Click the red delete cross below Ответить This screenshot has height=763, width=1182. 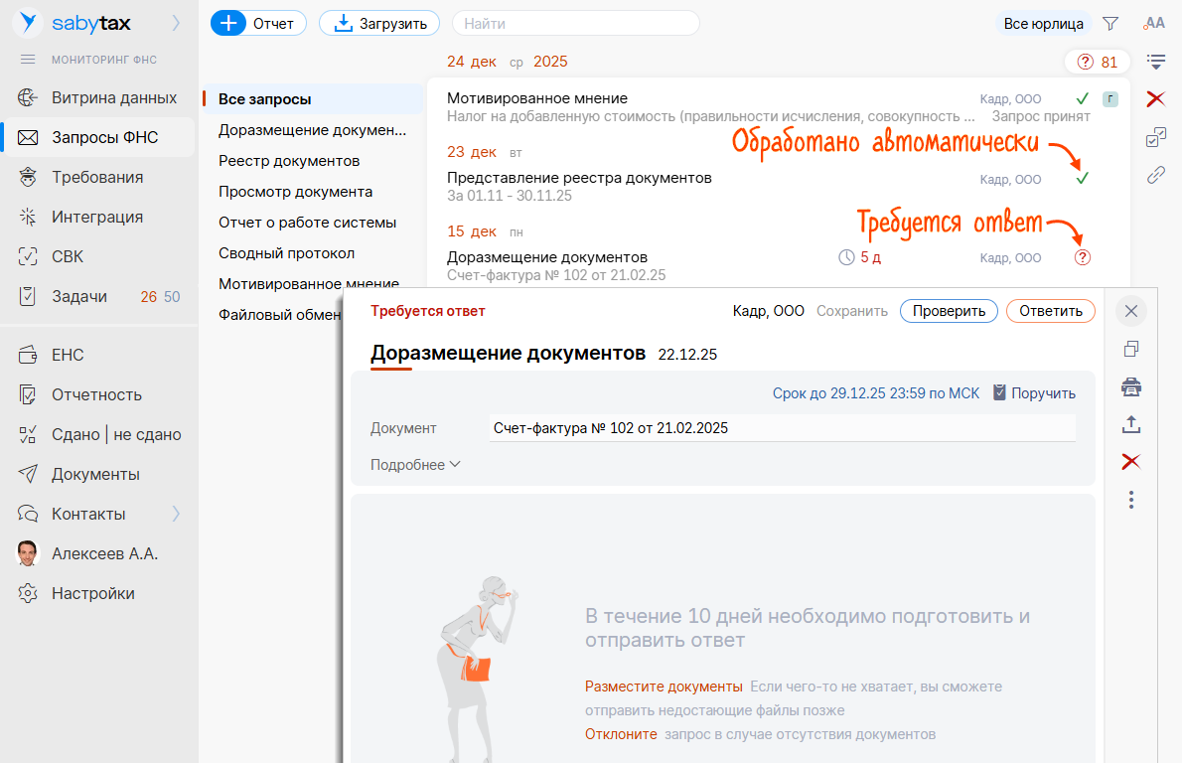[1131, 461]
